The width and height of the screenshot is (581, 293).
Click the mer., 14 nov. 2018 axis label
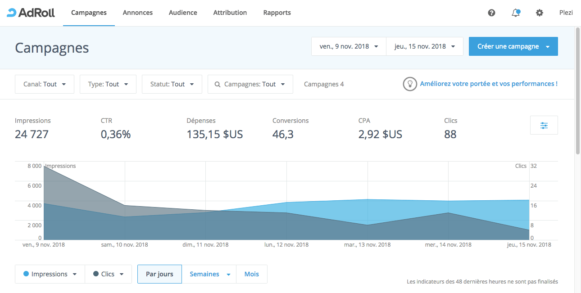pyautogui.click(x=448, y=245)
